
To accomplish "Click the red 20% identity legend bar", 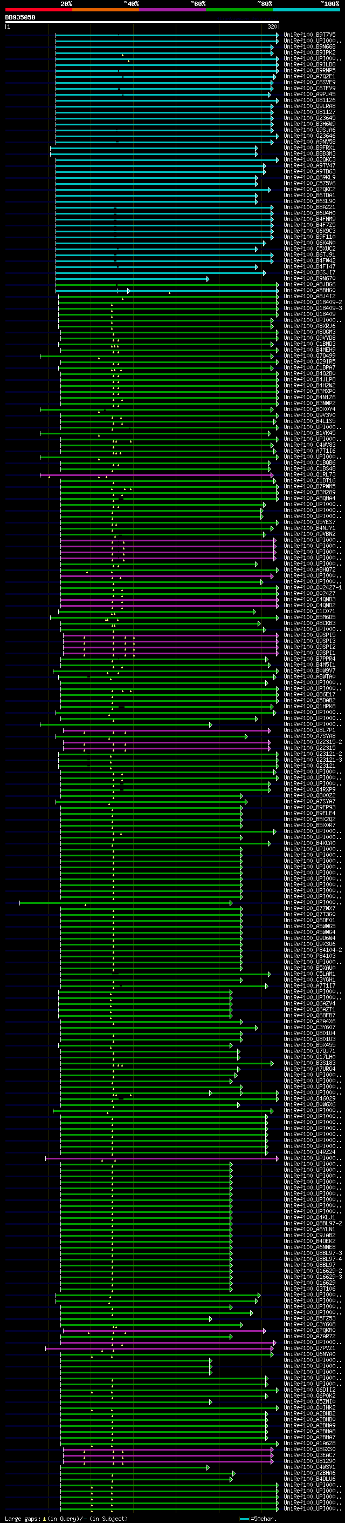I will click(x=38, y=10).
